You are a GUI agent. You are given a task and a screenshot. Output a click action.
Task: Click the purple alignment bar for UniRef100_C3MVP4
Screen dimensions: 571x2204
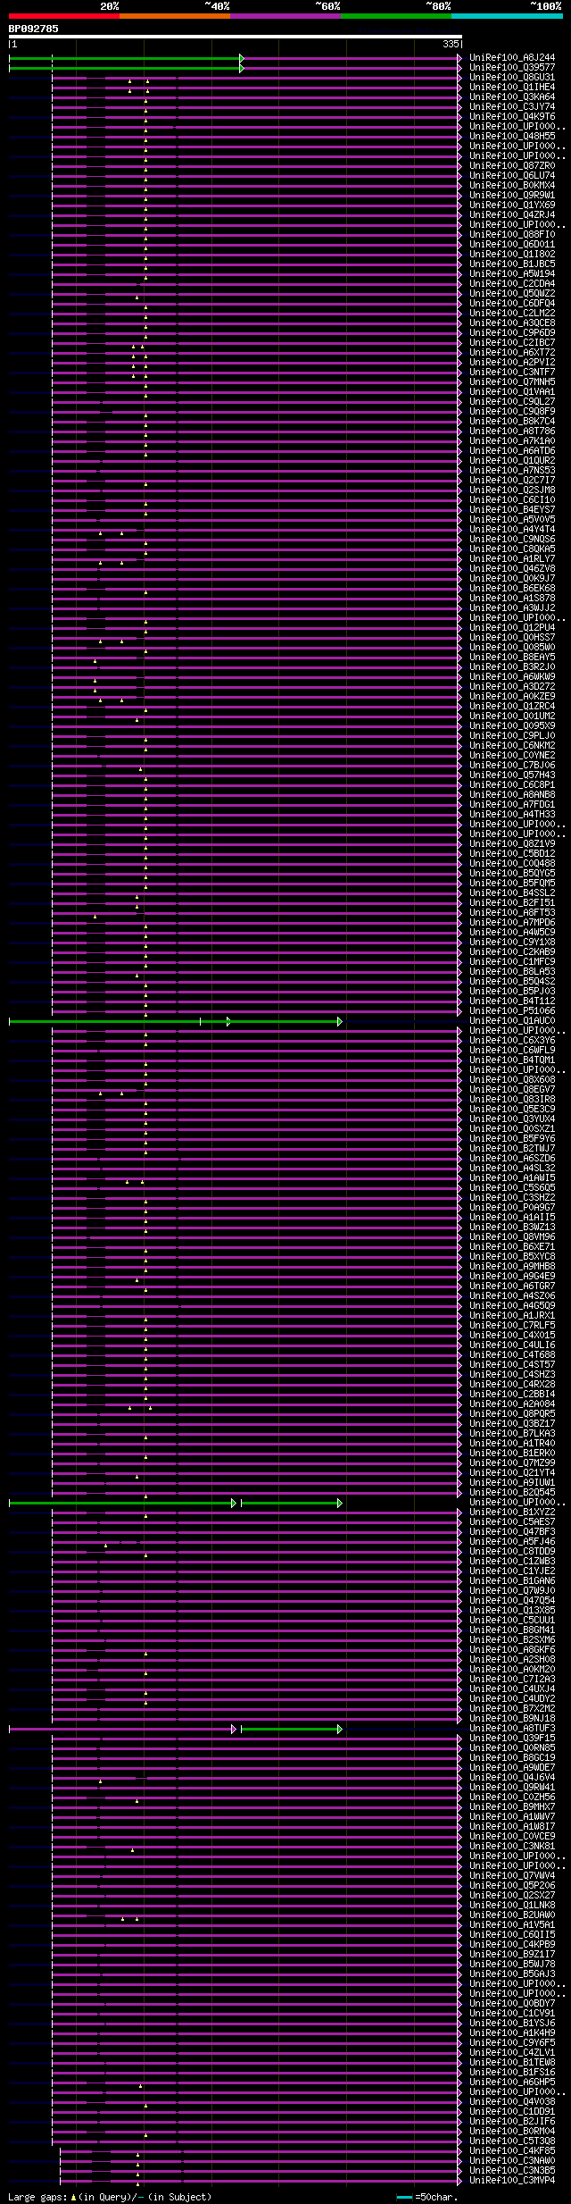tap(261, 2181)
